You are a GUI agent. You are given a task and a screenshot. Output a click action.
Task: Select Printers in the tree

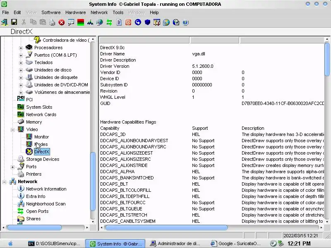[34, 174]
